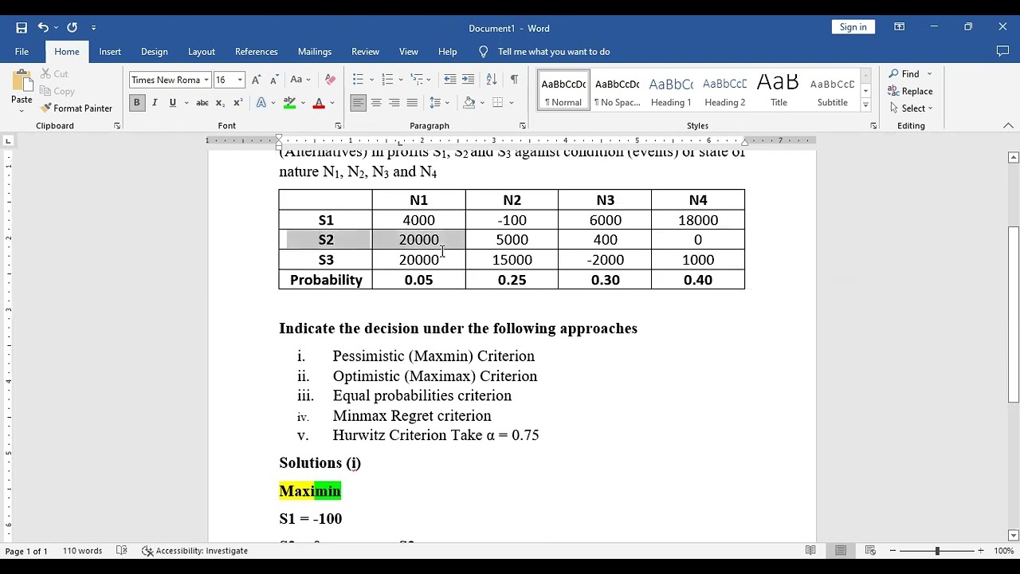Viewport: 1020px width, 574px height.
Task: Click the Paste clipboard icon
Action: tap(22, 81)
